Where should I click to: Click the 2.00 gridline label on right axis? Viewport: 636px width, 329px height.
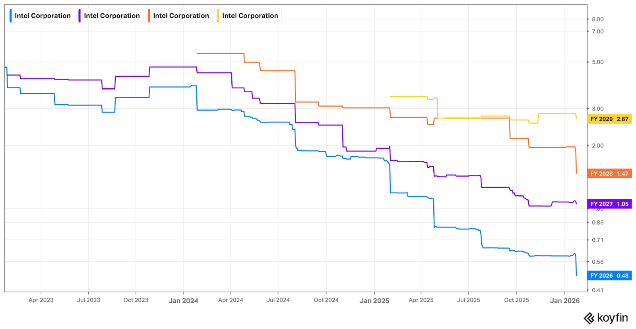coord(597,146)
